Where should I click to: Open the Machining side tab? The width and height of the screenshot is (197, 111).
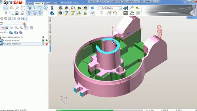click(50, 39)
